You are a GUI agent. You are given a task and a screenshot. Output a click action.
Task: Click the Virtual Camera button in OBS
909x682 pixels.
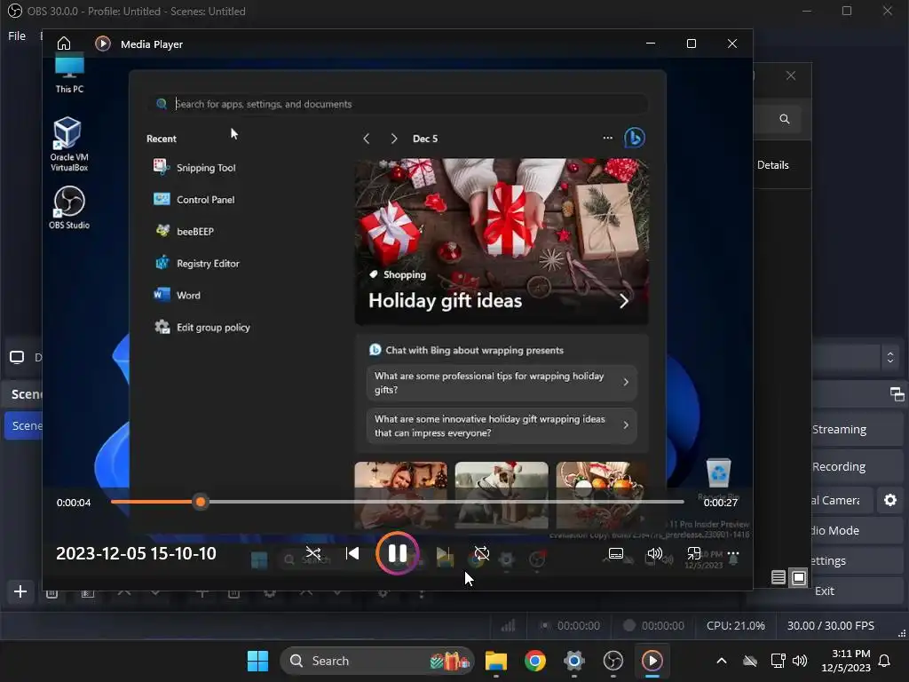coord(834,500)
